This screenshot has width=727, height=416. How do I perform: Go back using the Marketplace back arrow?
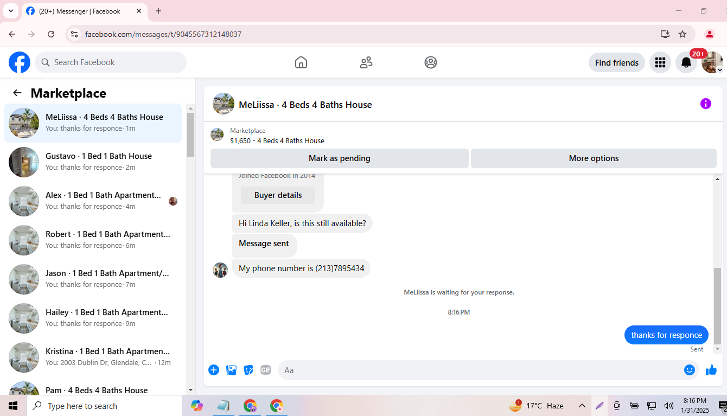coord(17,93)
